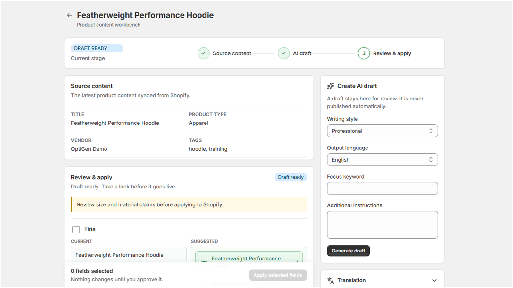Click the product type value 'Apparel'
Viewport: 513px width, 288px height.
(198, 123)
